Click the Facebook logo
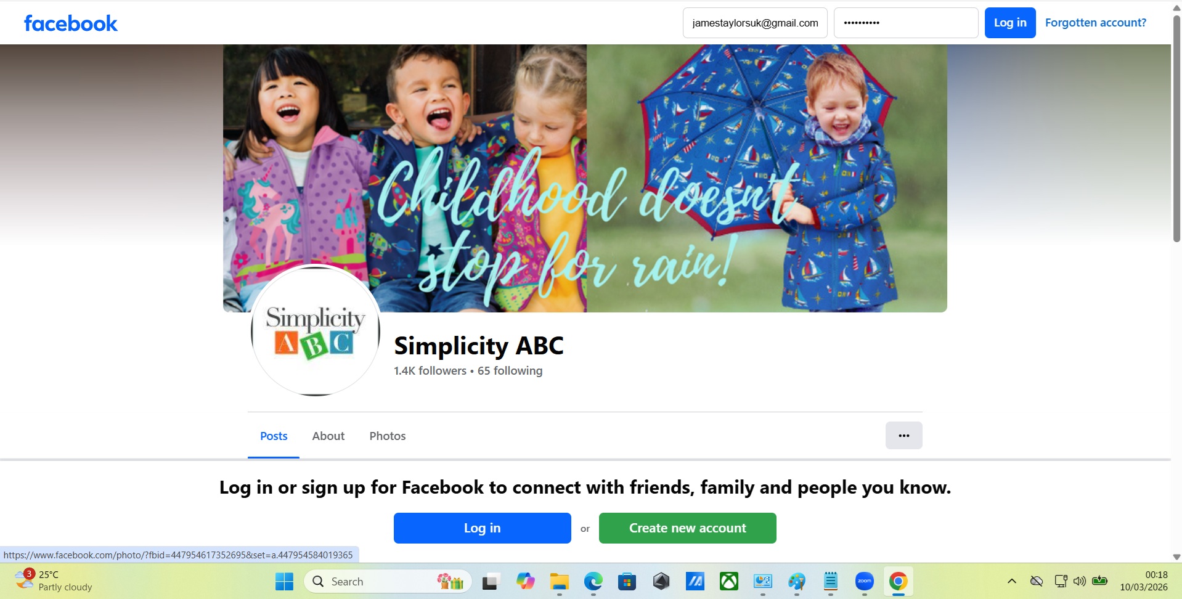1182x599 pixels. (x=70, y=23)
